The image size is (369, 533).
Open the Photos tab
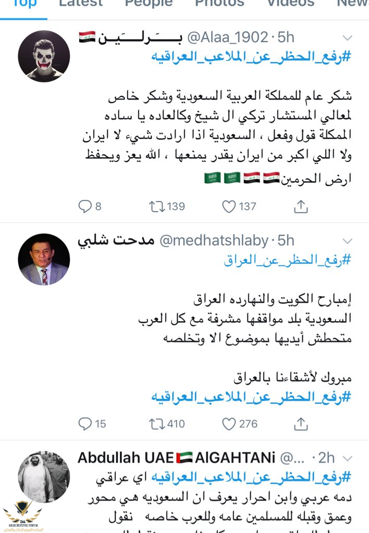[219, 3]
